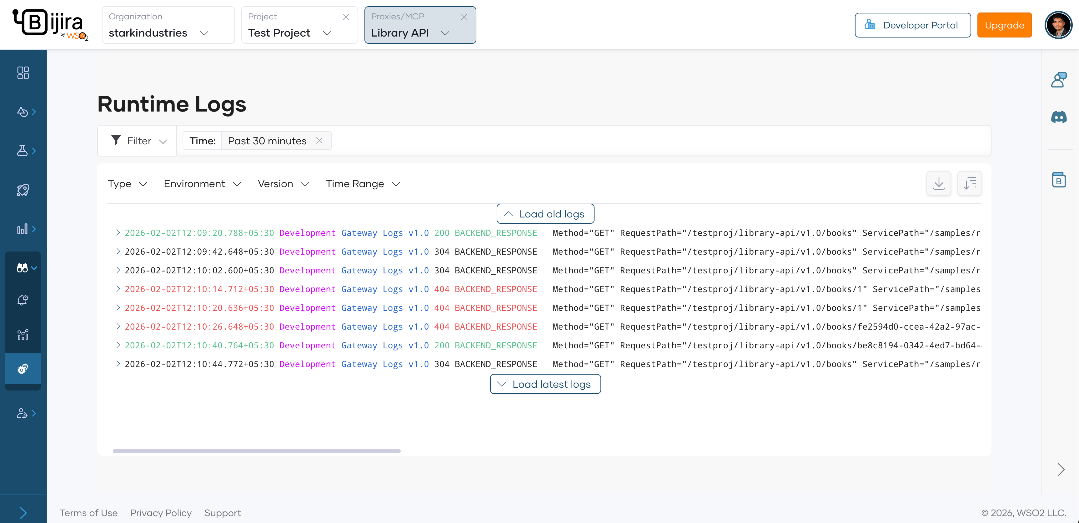Image resolution: width=1079 pixels, height=523 pixels.
Task: Open the Discord community icon
Action: pyautogui.click(x=1058, y=117)
